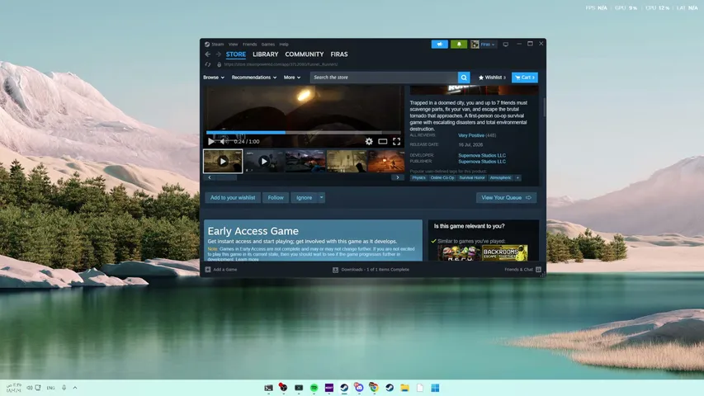The image size is (704, 396).
Task: Make the trailer fullscreen
Action: [x=396, y=141]
